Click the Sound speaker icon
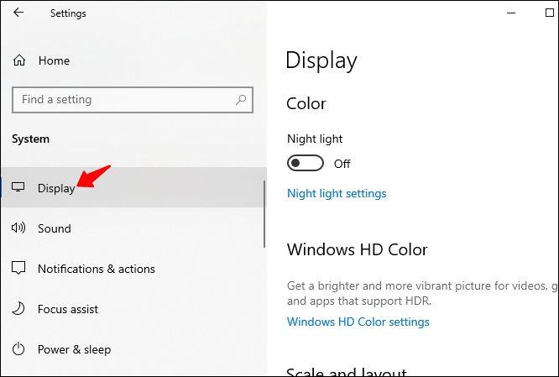The width and height of the screenshot is (559, 377). coord(18,228)
